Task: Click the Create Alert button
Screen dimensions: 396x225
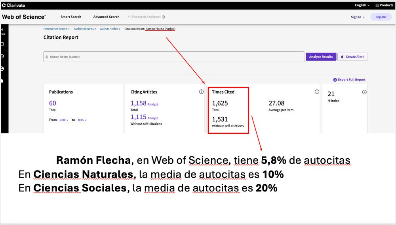Action: pos(352,57)
